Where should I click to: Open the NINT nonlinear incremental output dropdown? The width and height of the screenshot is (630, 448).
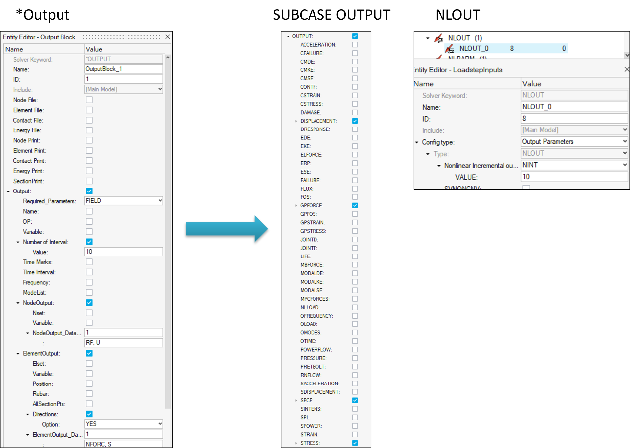[625, 165]
